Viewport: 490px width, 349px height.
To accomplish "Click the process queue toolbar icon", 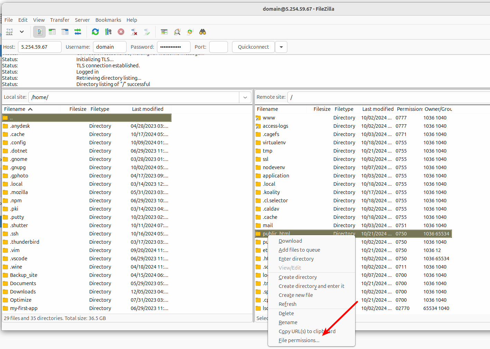I will (108, 32).
